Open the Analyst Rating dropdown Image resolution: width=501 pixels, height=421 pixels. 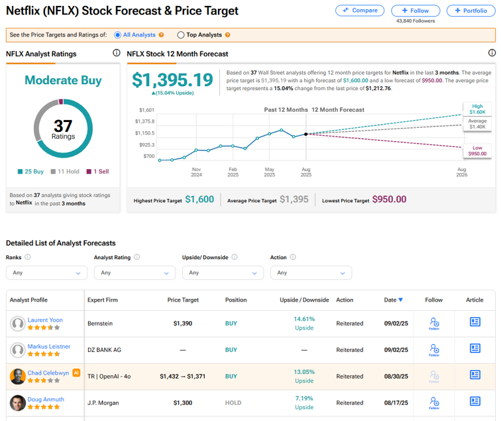[135, 273]
